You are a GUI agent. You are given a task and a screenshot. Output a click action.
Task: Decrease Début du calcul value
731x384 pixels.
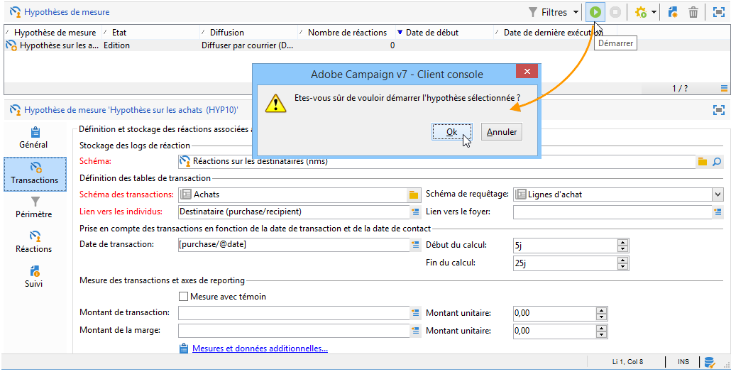(622, 249)
